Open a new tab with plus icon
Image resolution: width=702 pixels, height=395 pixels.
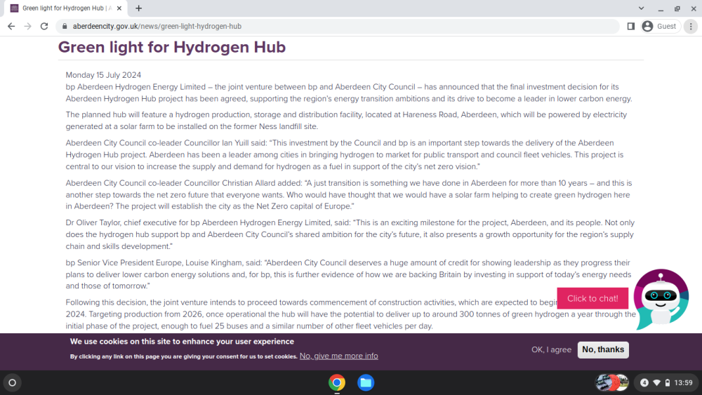click(x=139, y=8)
